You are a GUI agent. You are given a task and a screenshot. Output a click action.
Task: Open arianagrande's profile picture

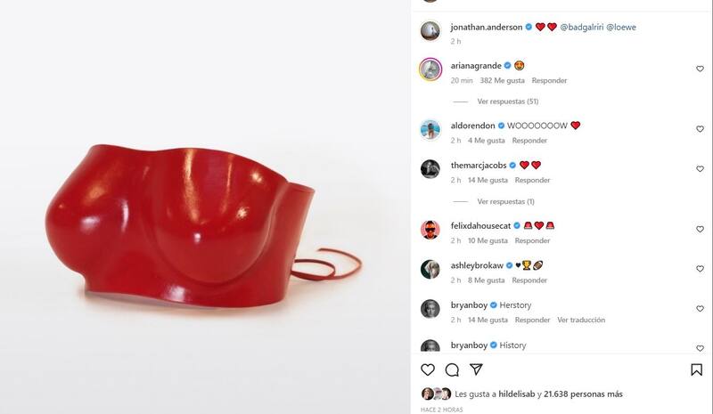430,69
